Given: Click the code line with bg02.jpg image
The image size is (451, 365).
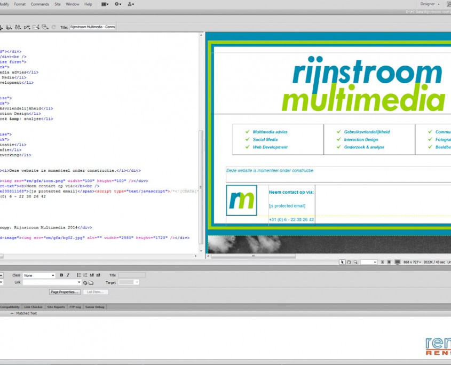Looking at the screenshot, I should tap(94, 238).
